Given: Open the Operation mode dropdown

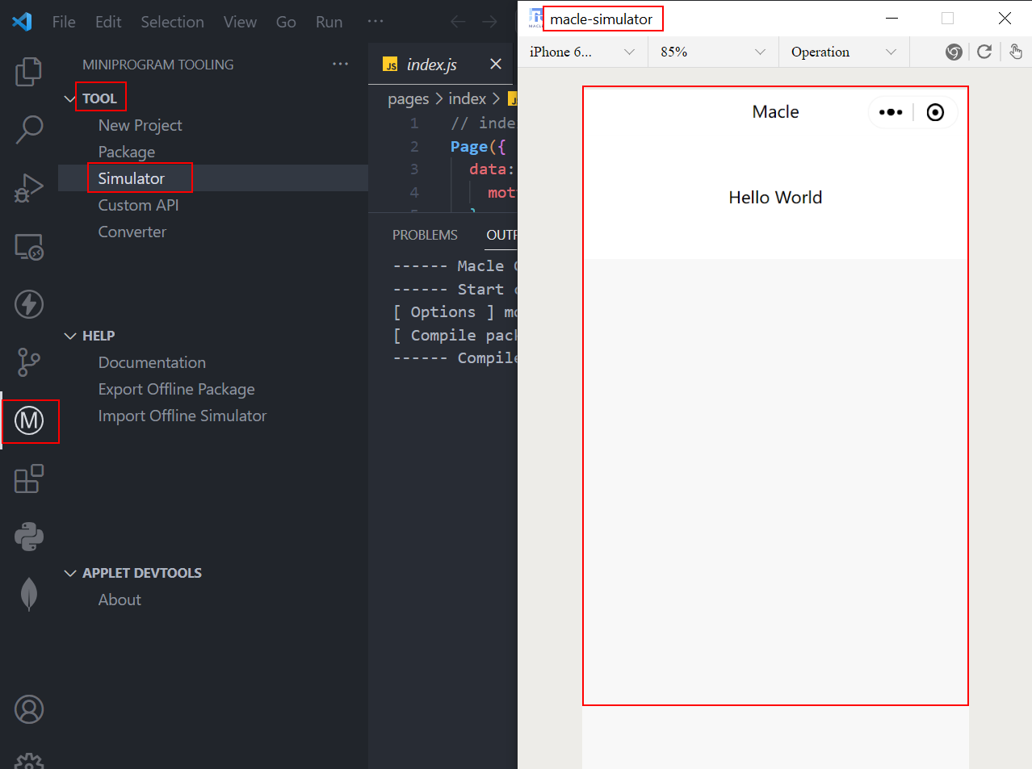Looking at the screenshot, I should tap(842, 52).
